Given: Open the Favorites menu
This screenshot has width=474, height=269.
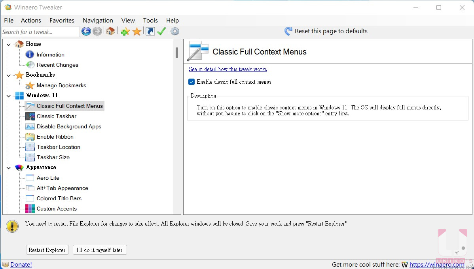Looking at the screenshot, I should pyautogui.click(x=62, y=20).
